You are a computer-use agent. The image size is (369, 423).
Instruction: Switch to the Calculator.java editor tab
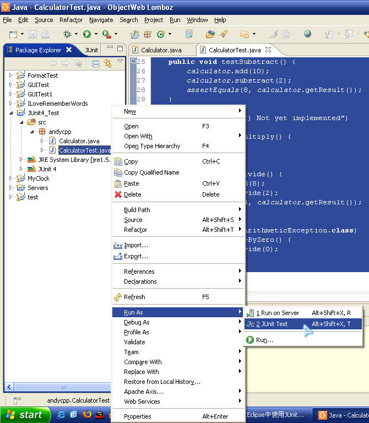[160, 50]
